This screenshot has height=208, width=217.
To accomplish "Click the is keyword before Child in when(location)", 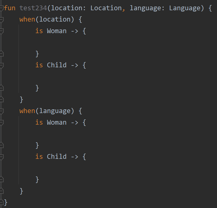I will pos(39,65).
